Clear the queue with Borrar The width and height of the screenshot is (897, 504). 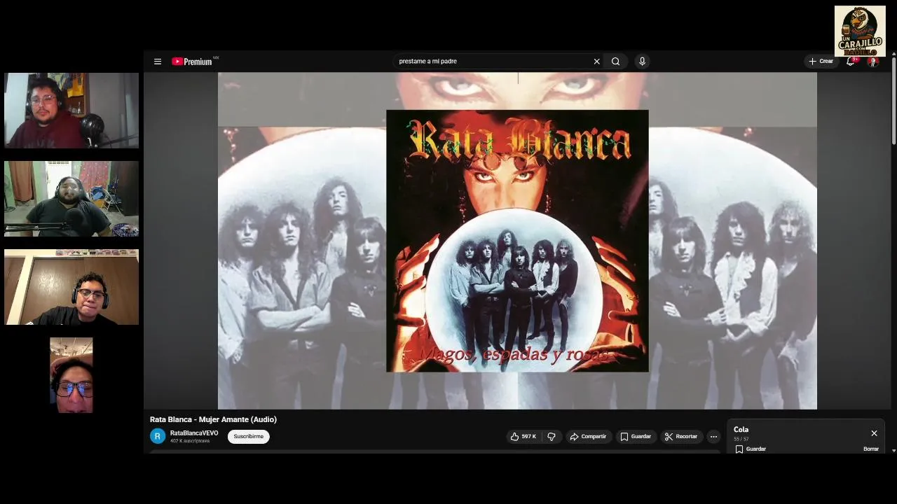tap(871, 449)
